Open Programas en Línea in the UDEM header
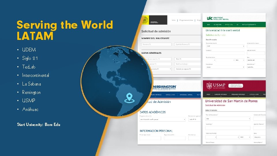Viewport: 277px width, 156px height. [186, 20]
